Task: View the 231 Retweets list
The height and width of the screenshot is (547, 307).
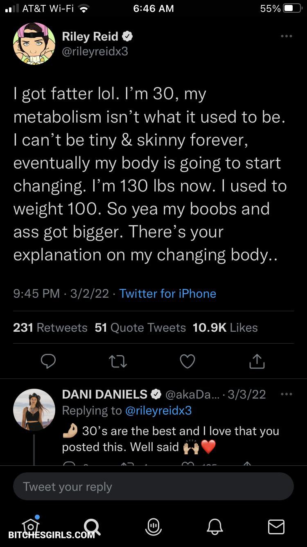Action: 50,328
